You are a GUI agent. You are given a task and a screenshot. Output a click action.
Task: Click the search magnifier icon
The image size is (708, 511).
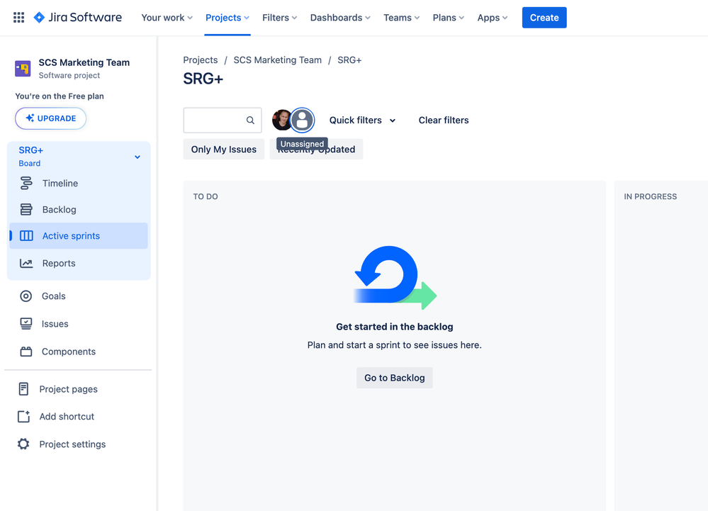tap(250, 120)
